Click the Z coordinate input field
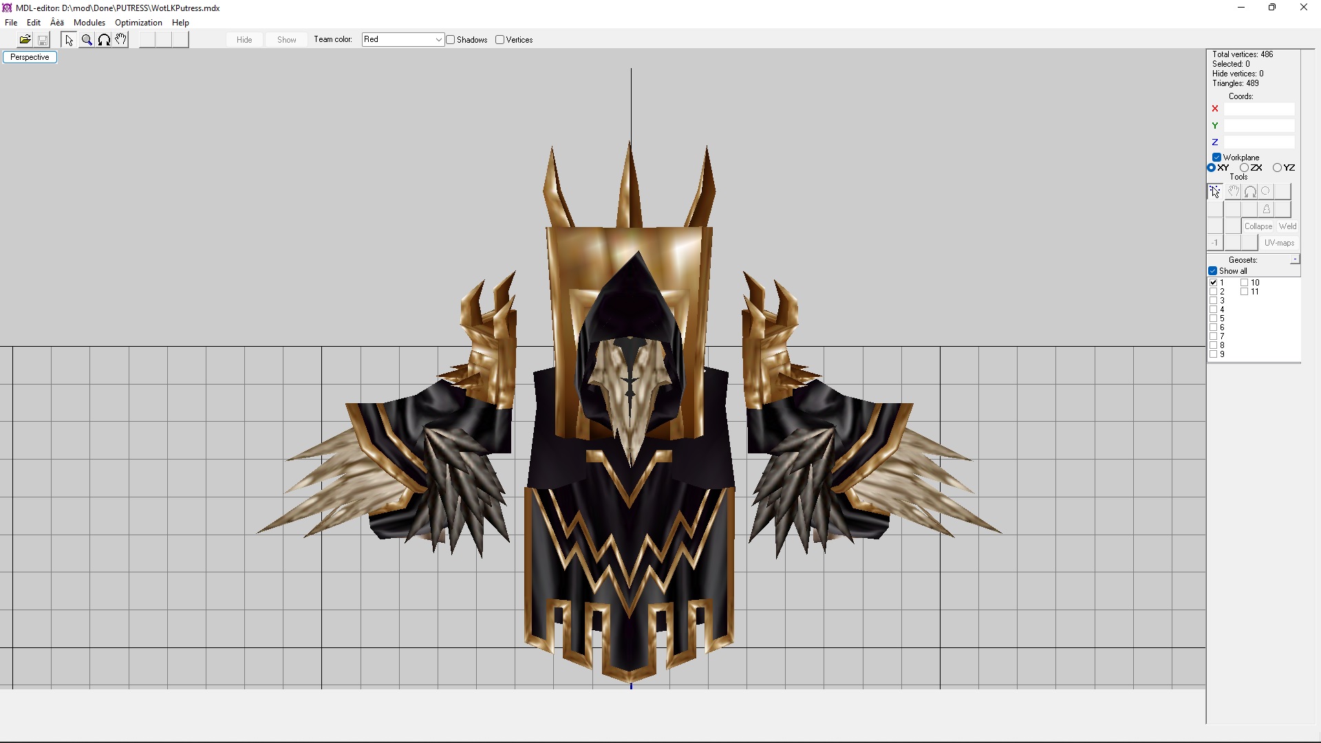Viewport: 1321px width, 743px height. tap(1259, 142)
